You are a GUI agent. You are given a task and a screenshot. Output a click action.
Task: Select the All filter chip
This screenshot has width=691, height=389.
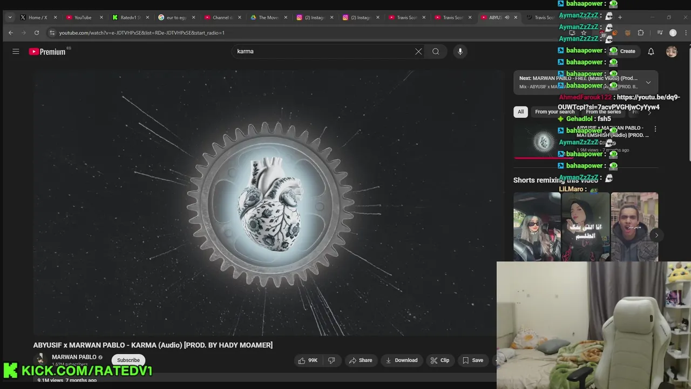(520, 112)
